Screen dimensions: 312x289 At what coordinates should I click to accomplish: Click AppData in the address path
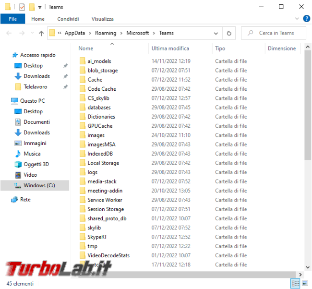click(x=75, y=33)
